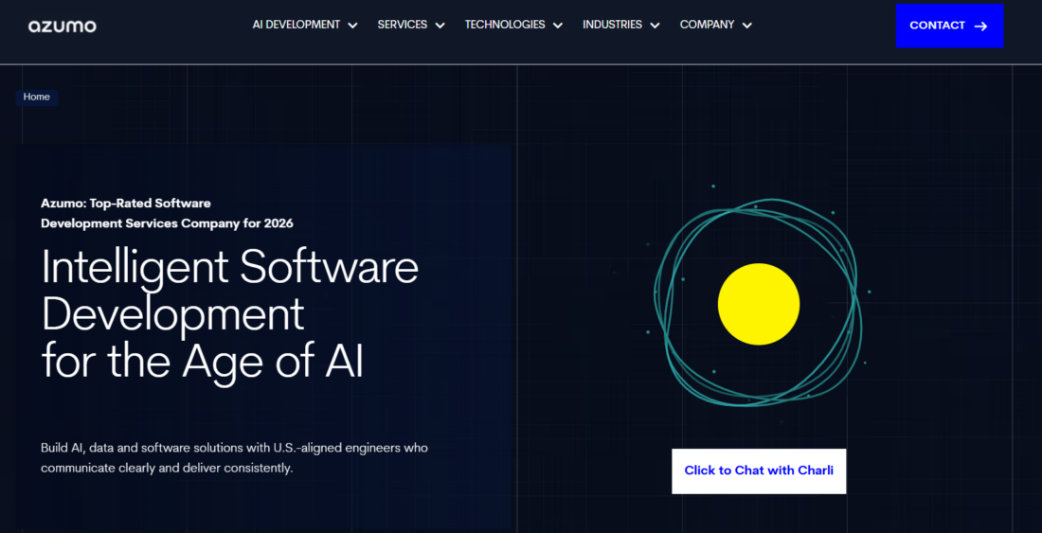Expand the chevron beside Company
Screen dimensions: 1042x533
(x=746, y=26)
